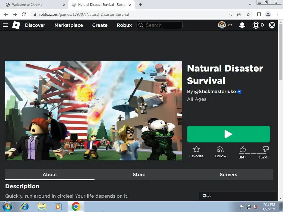Image resolution: width=283 pixels, height=212 pixels.
Task: Open Chrome profile icon
Action: [x=268, y=14]
